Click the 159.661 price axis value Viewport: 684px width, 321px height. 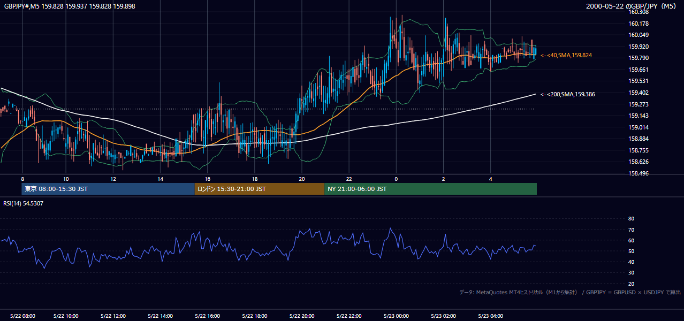point(639,70)
